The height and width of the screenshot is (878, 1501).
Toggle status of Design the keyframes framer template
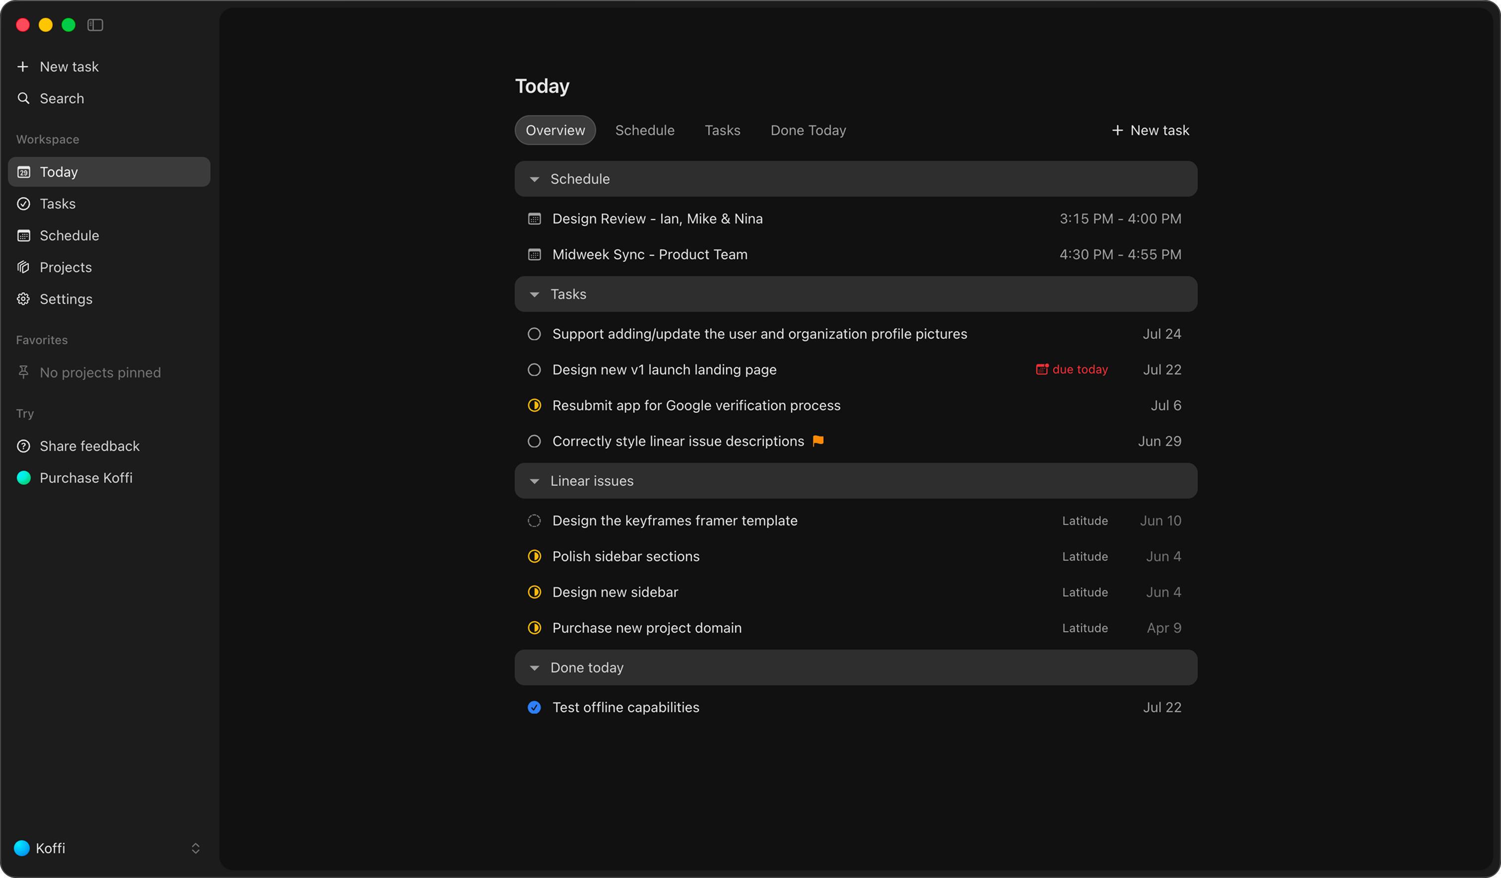[534, 520]
